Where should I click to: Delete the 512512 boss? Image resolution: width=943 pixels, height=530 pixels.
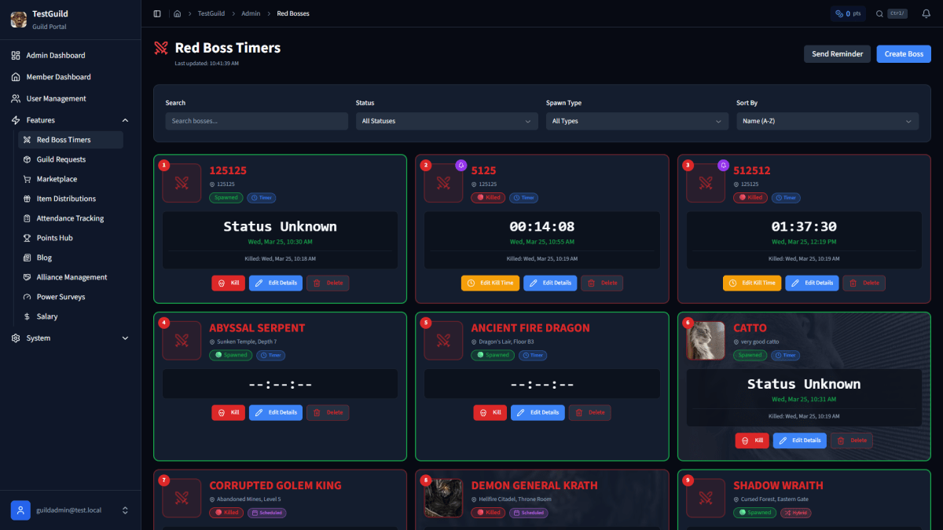pos(864,283)
